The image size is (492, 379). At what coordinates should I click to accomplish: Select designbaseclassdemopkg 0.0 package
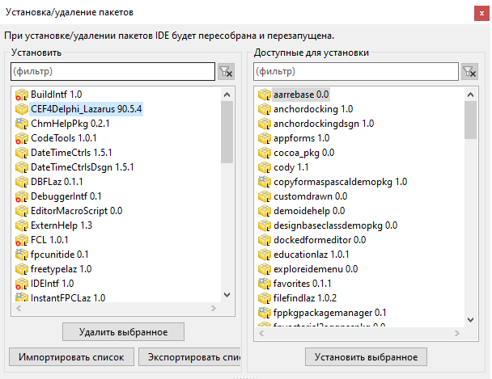coord(336,225)
